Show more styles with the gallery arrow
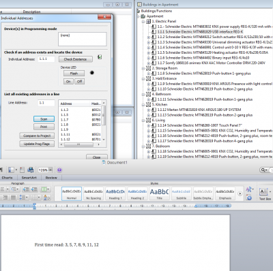Screen dimensions: 273x271 (x=240, y=193)
